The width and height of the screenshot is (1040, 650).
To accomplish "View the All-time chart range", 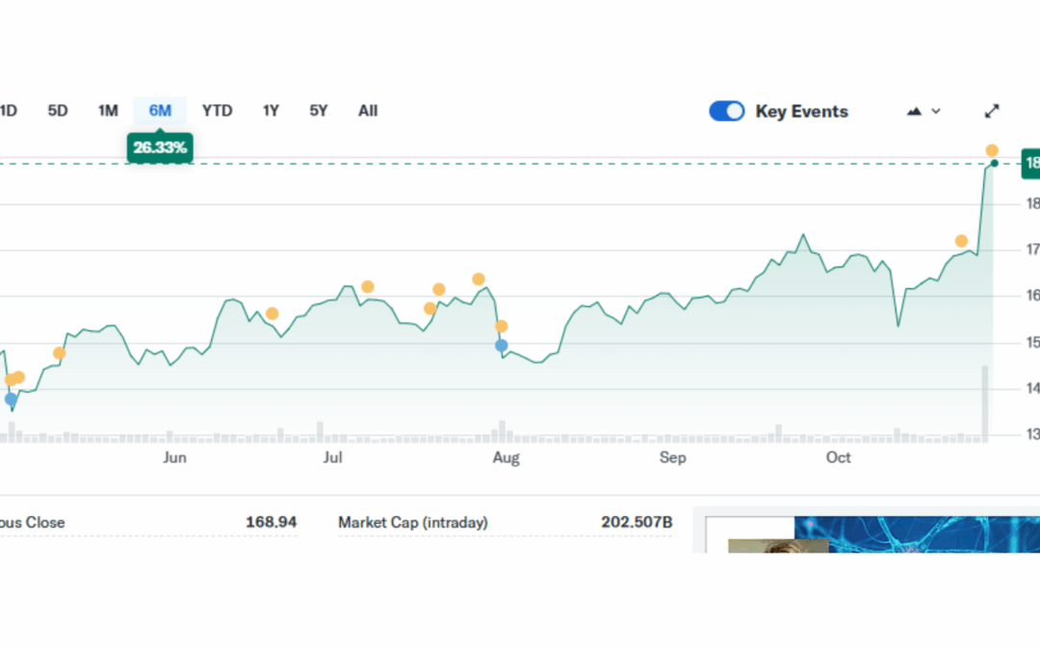I will point(368,111).
